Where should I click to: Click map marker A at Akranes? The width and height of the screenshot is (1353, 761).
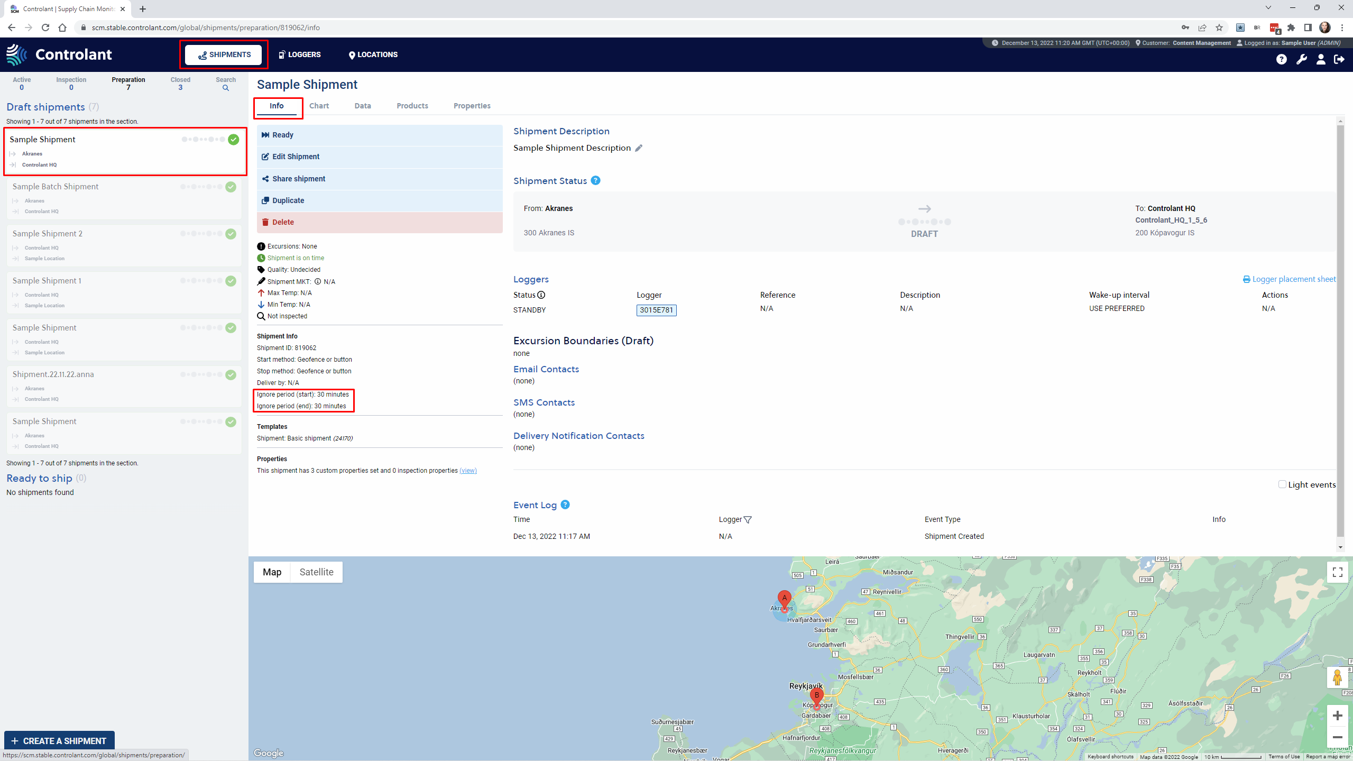[x=785, y=600]
